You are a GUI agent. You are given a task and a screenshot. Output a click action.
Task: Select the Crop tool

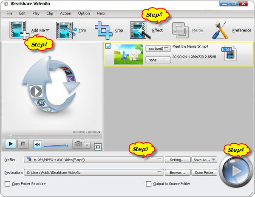click(109, 30)
